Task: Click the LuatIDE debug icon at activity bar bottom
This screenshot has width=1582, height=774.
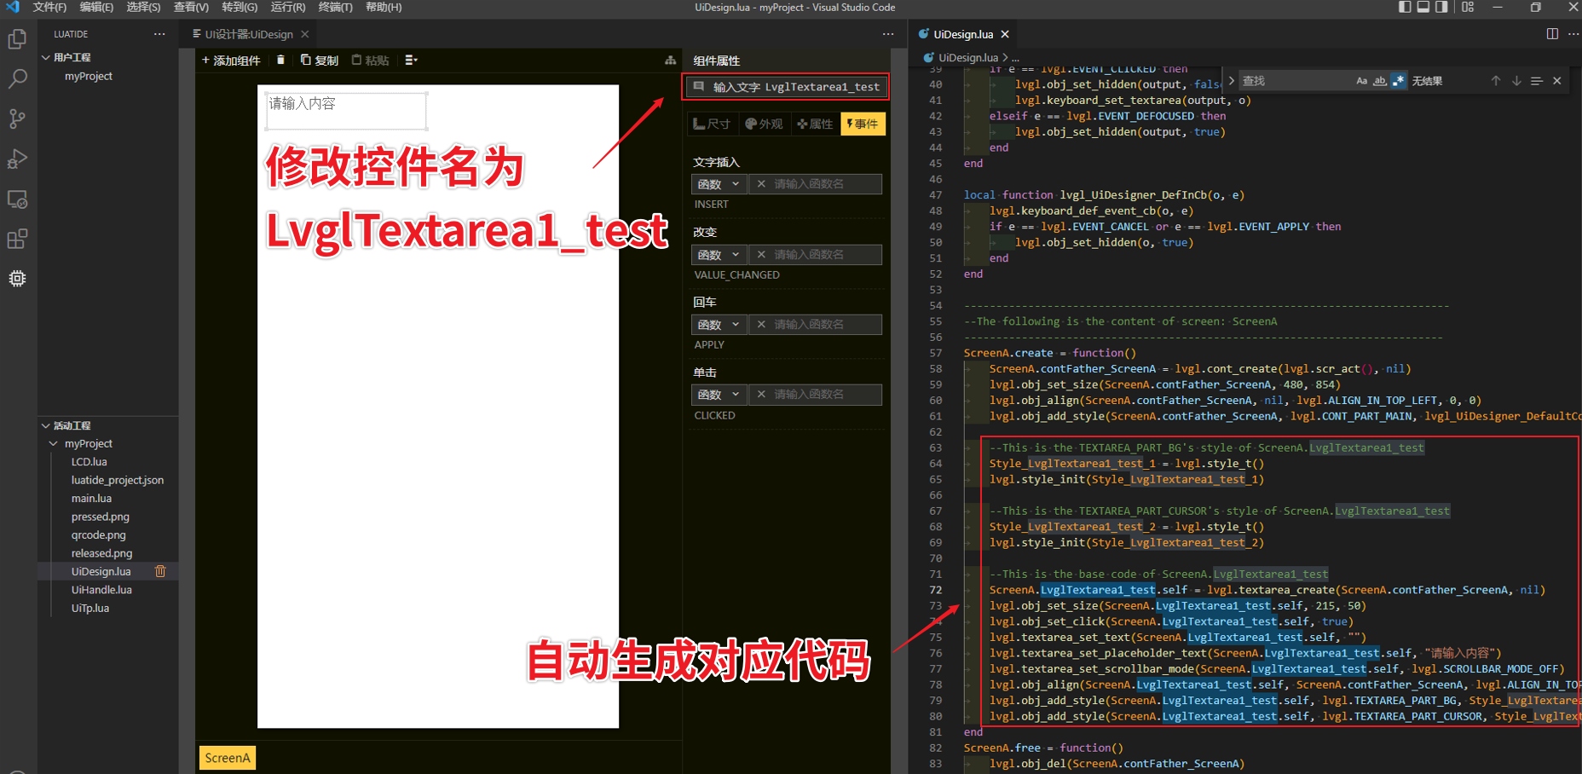Action: [17, 278]
